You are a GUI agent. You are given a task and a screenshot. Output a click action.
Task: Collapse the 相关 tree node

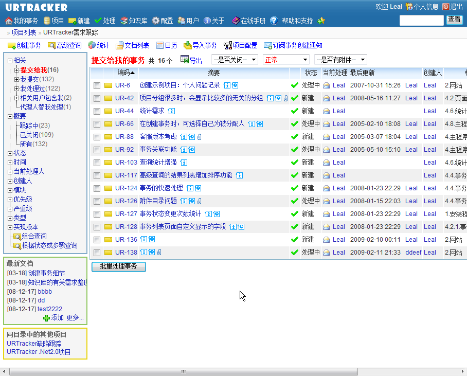[10, 61]
